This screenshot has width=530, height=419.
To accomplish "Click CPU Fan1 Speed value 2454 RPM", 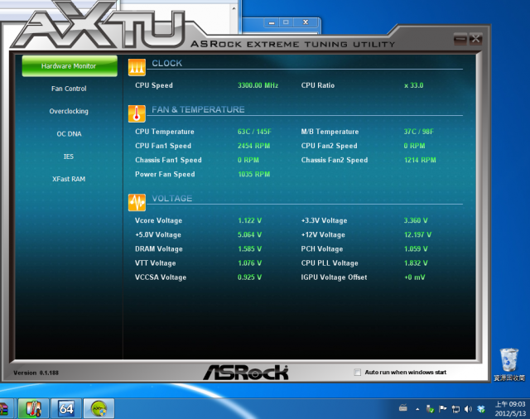I will click(254, 146).
